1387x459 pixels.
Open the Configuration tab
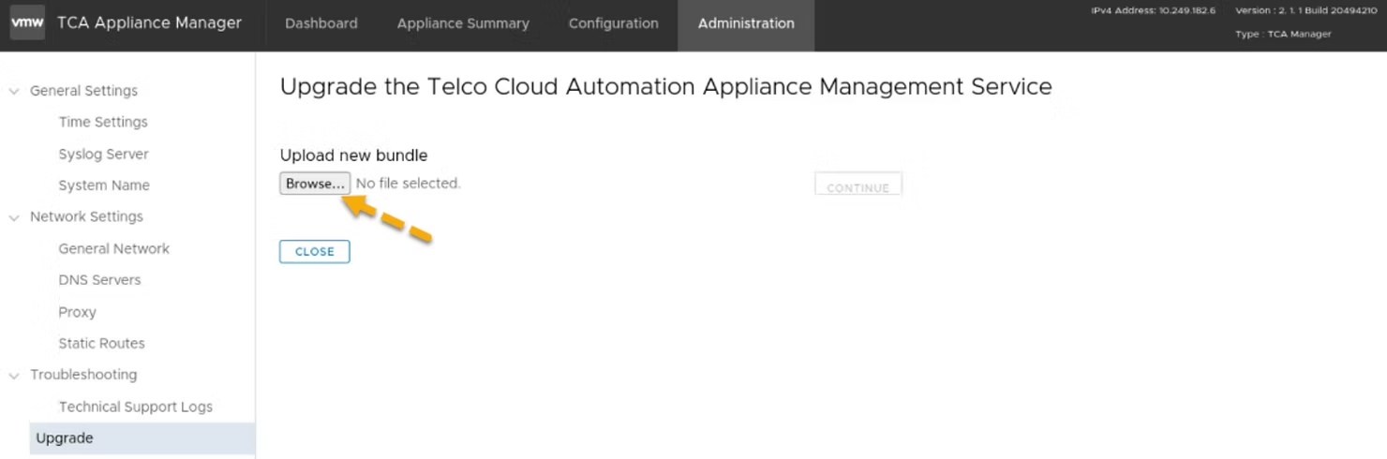pos(613,24)
